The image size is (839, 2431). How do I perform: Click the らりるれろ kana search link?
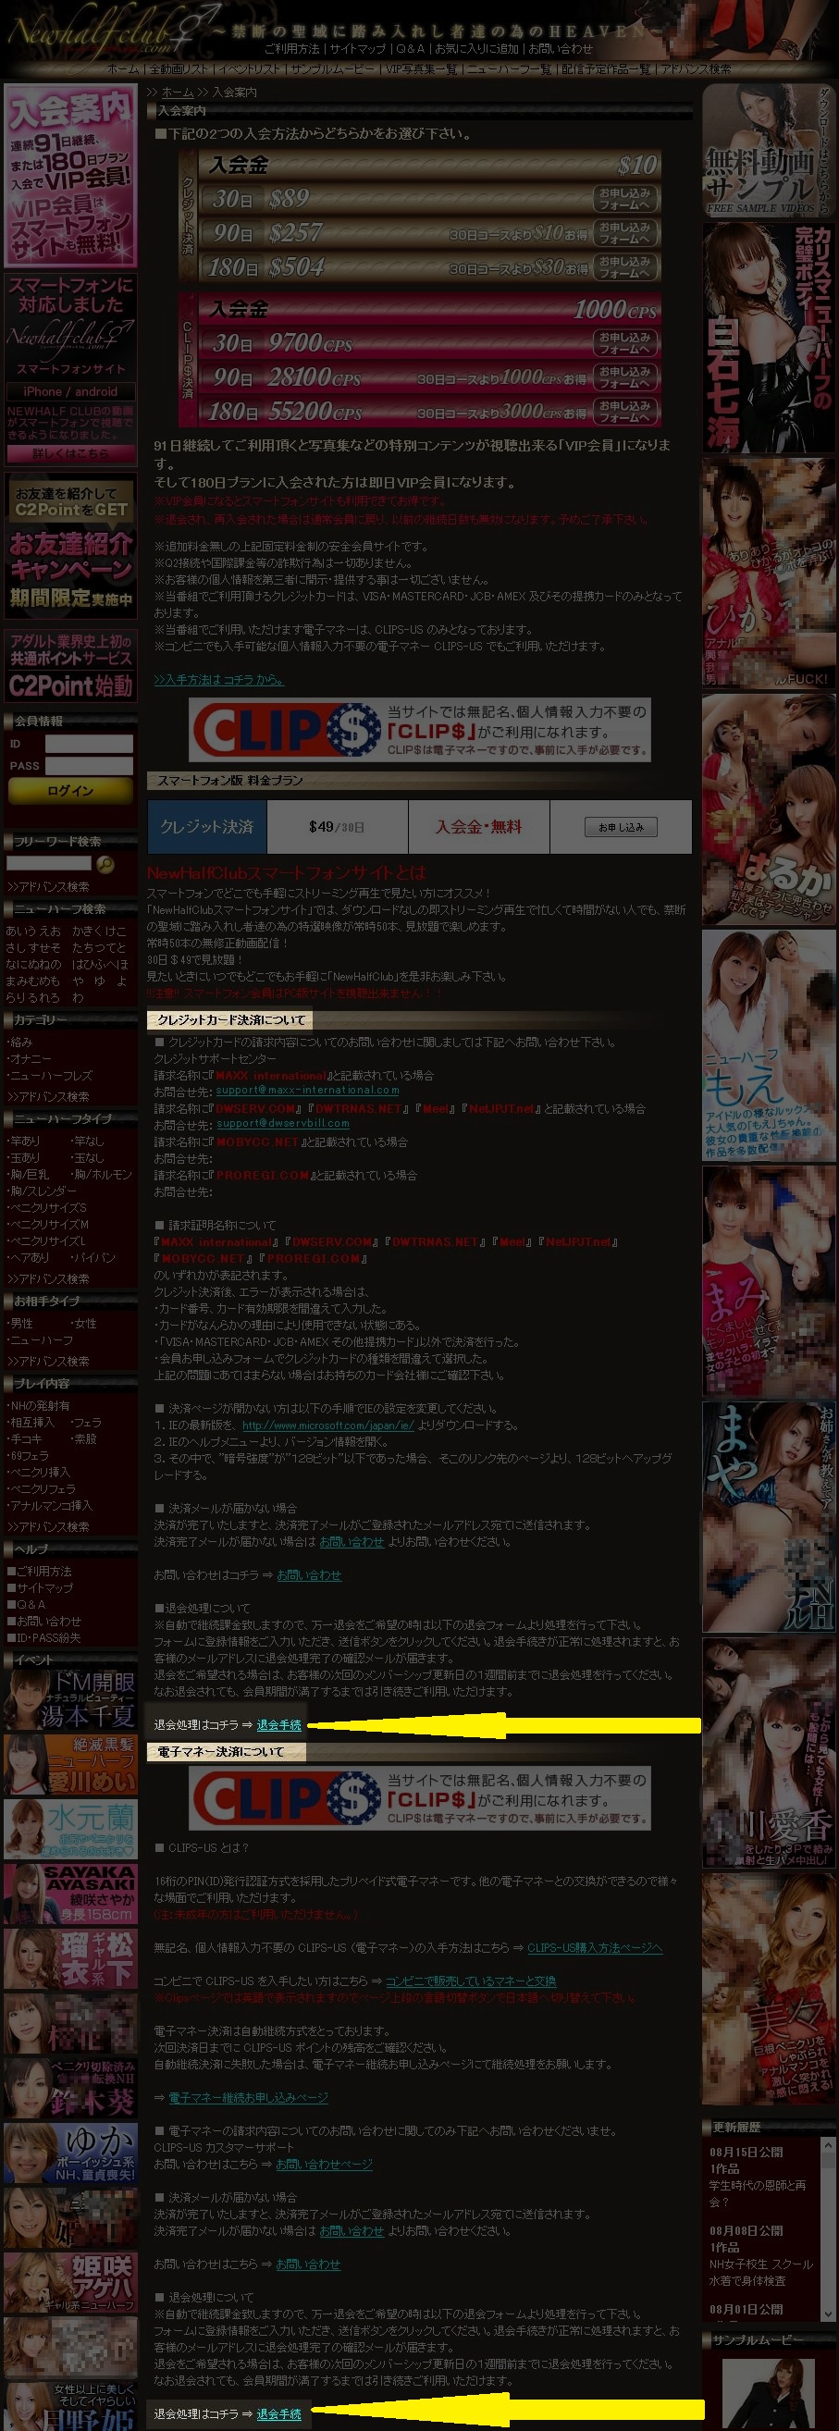[33, 996]
